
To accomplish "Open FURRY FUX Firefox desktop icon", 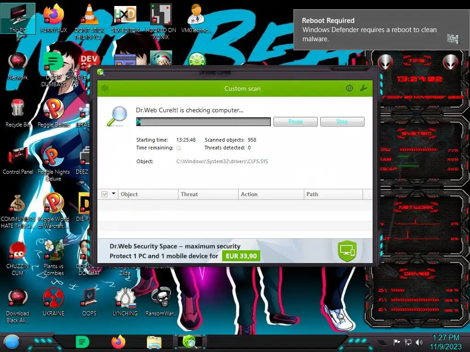I will coord(53,18).
